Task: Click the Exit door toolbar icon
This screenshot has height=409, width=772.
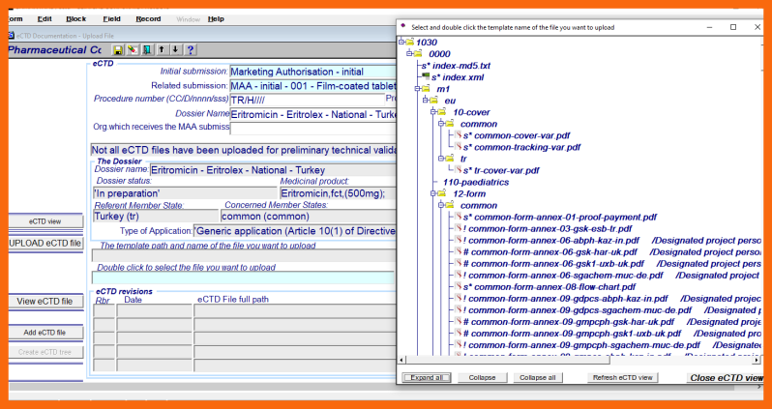Action: pos(146,50)
